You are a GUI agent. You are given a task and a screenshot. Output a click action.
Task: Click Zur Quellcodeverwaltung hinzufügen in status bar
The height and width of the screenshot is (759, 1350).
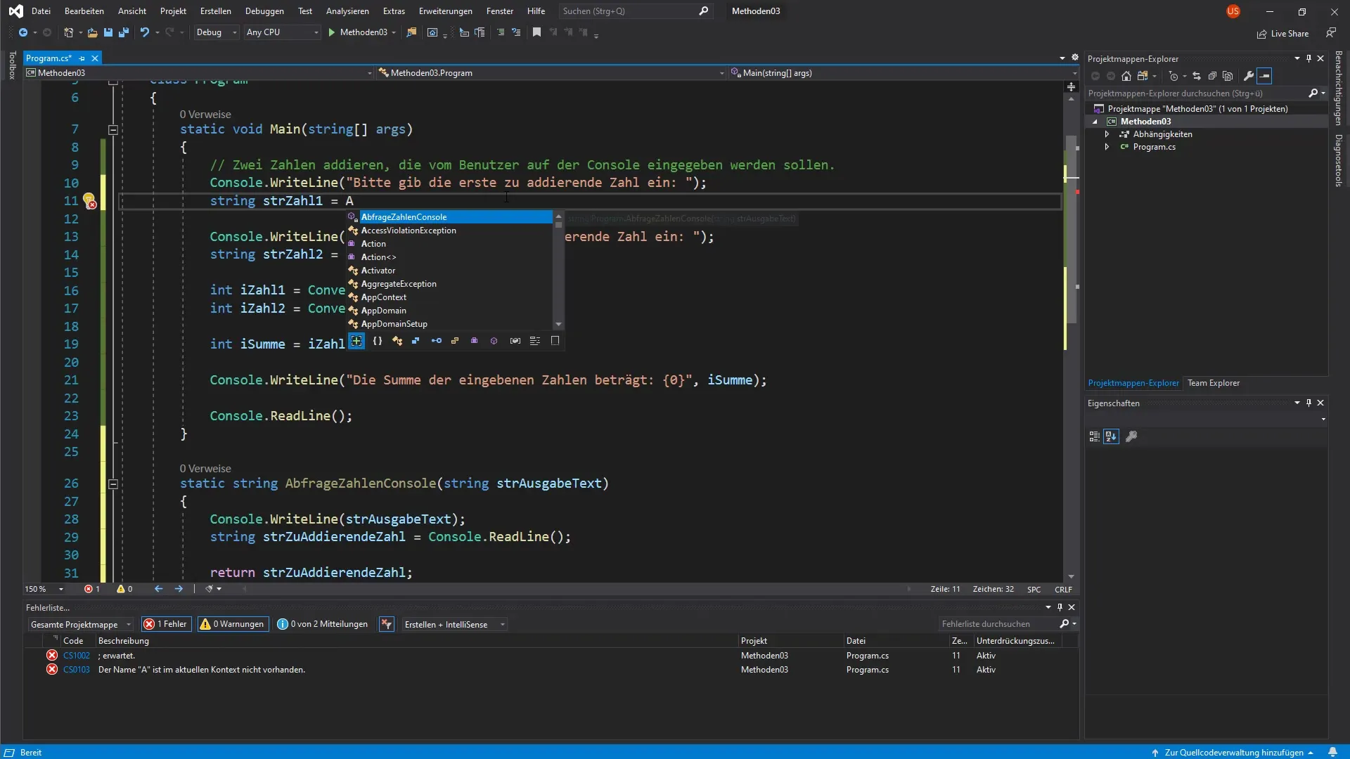pyautogui.click(x=1233, y=753)
